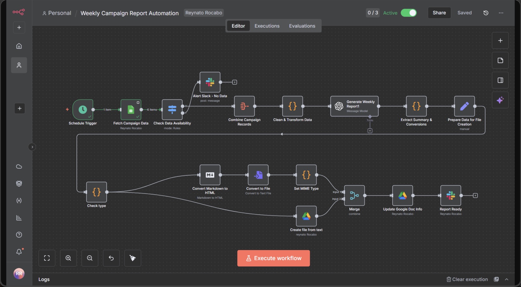Open the variables (x) icon in sidebar

[x=19, y=201]
